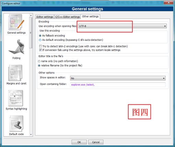175x147 pixels.
Task: Enable 'Try to detect latin-2 encodings' checkbox
Action: 40,46
